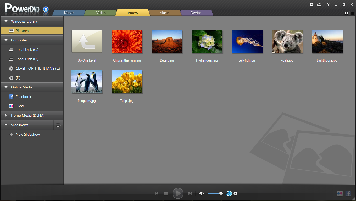The image size is (356, 201).
Task: Switch to the Movie tab
Action: click(69, 13)
